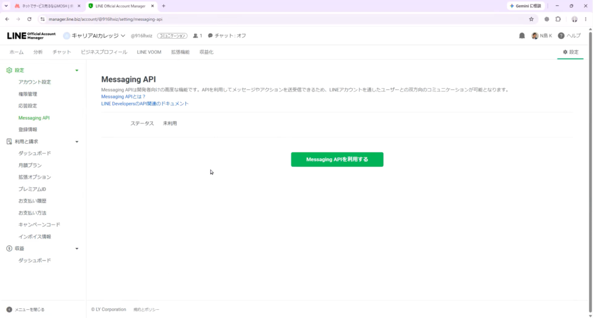
Task: Open the Chrome three-dot menu
Action: point(586,19)
